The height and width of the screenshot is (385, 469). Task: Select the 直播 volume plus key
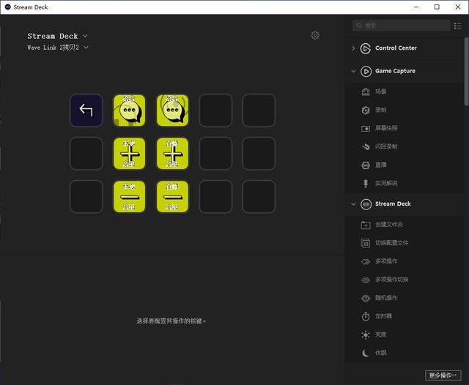173,154
